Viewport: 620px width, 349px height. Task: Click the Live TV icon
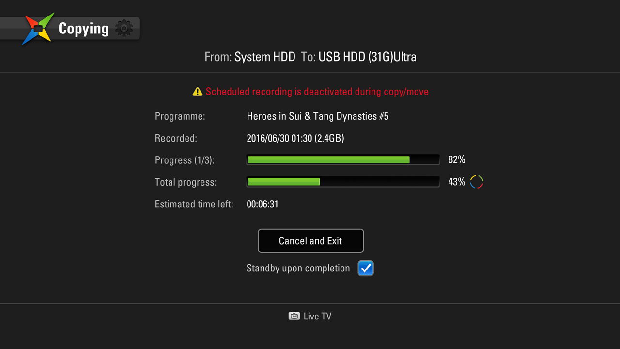(x=294, y=316)
